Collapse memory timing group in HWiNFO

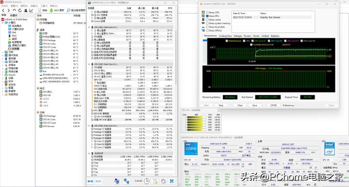[x=89, y=153]
